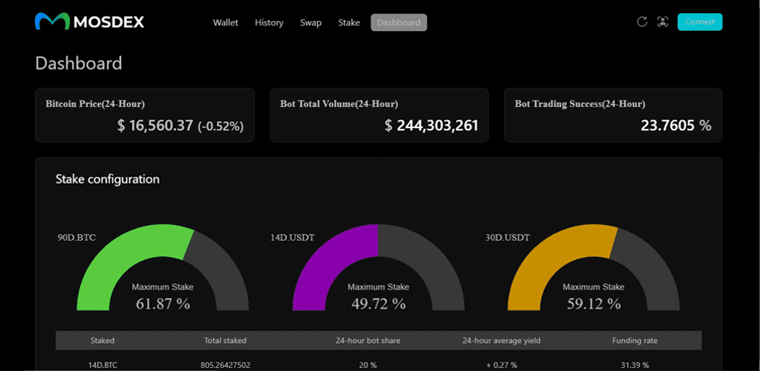760x371 pixels.
Task: Click the Bitcoin Price card
Action: click(144, 115)
